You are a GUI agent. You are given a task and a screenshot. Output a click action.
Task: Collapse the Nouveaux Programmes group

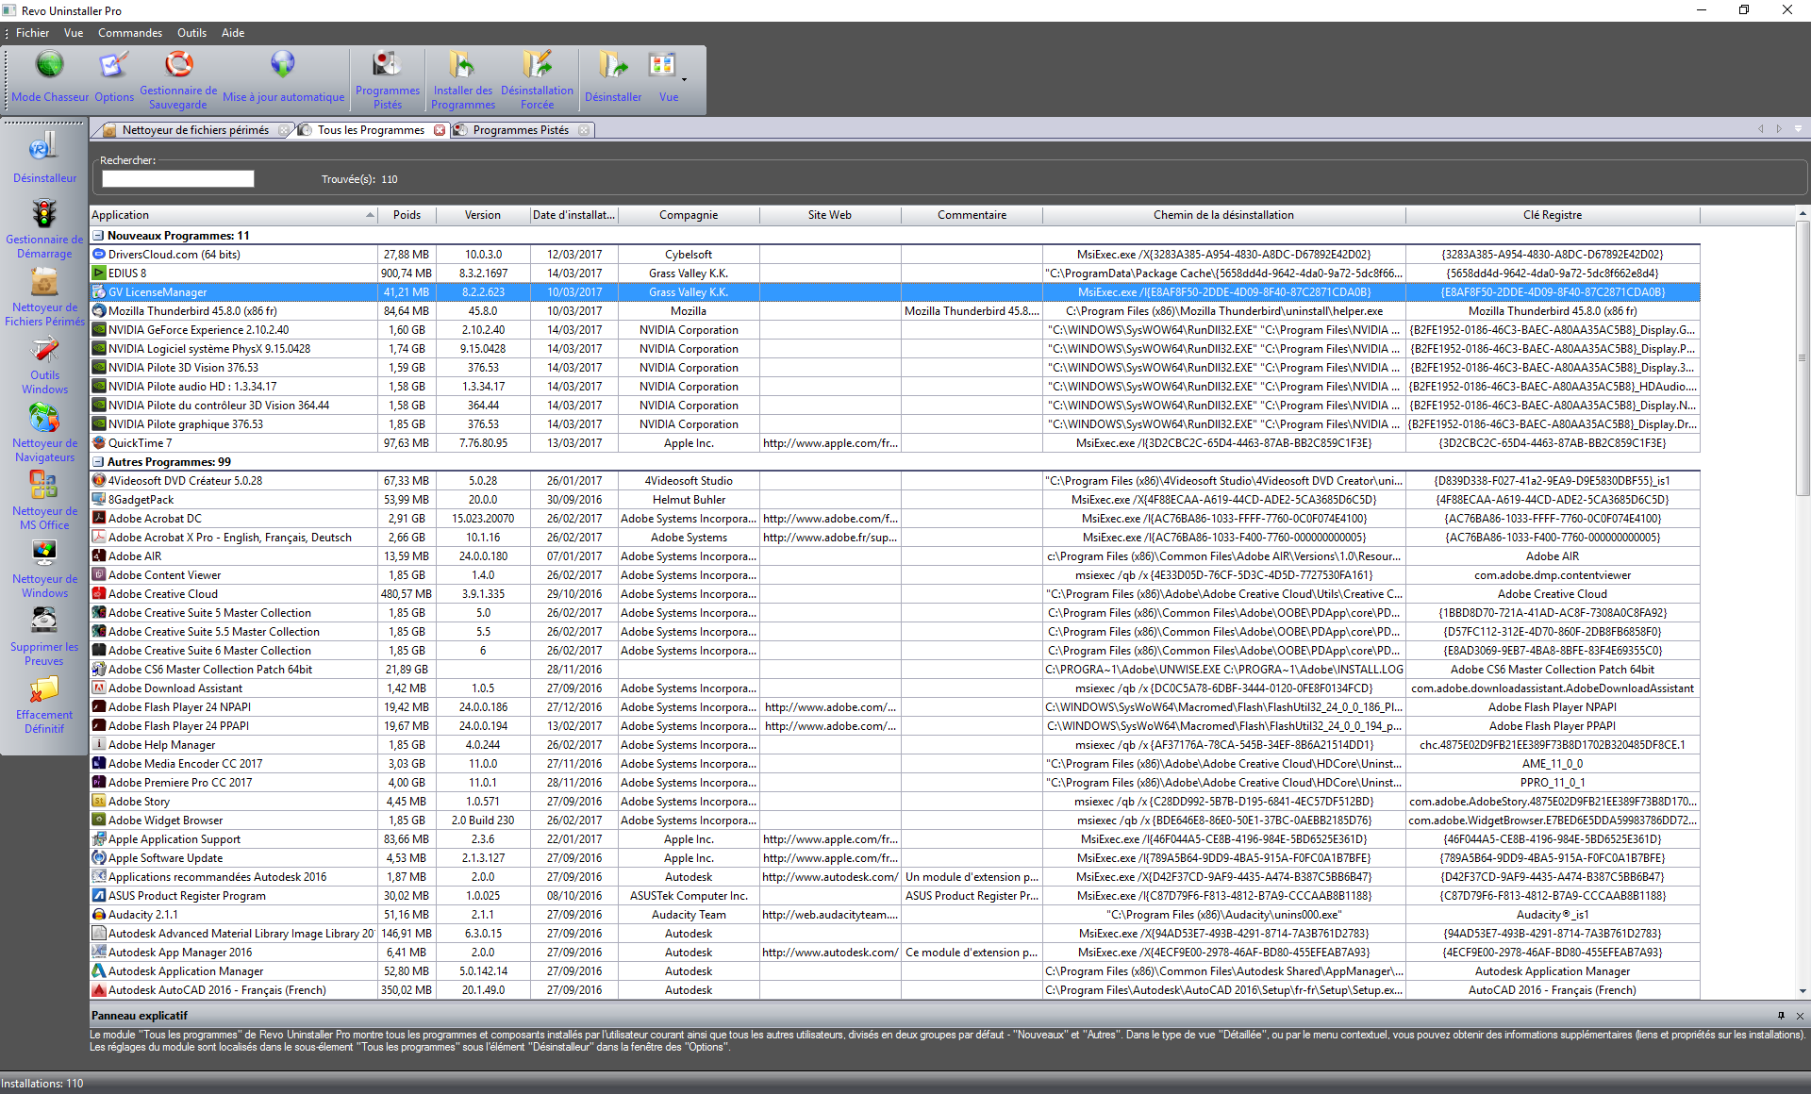98,236
